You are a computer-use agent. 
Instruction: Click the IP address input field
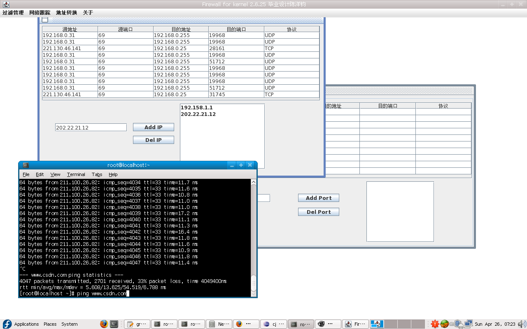click(x=91, y=127)
